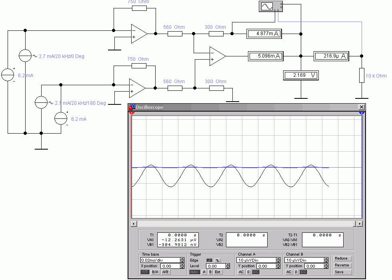Select the 2.169 V voltmeter component
Viewport: 392px width, 280px height.
pyautogui.click(x=301, y=75)
